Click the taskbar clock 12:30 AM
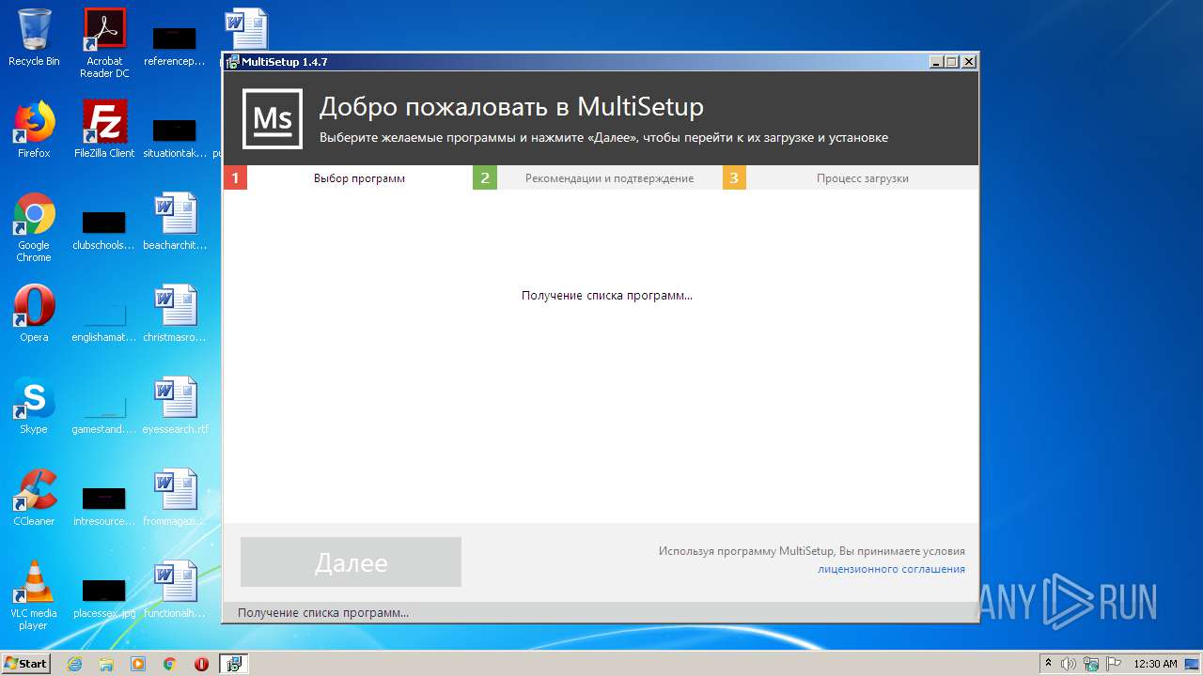This screenshot has width=1203, height=676. click(x=1155, y=664)
